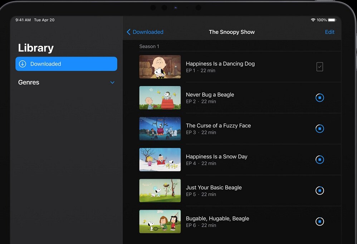Image resolution: width=357 pixels, height=244 pixels.
Task: Tap the Just Your Basic Beagle thumbnail
Action: (x=160, y=191)
